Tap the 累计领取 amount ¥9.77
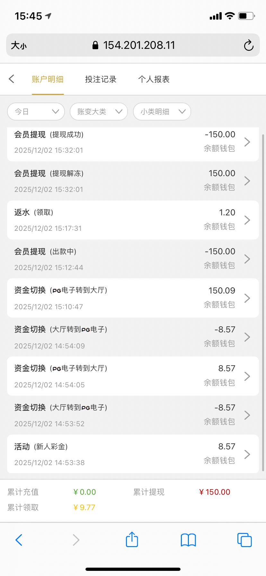Screen dimensions: 266x576 pyautogui.click(x=84, y=507)
